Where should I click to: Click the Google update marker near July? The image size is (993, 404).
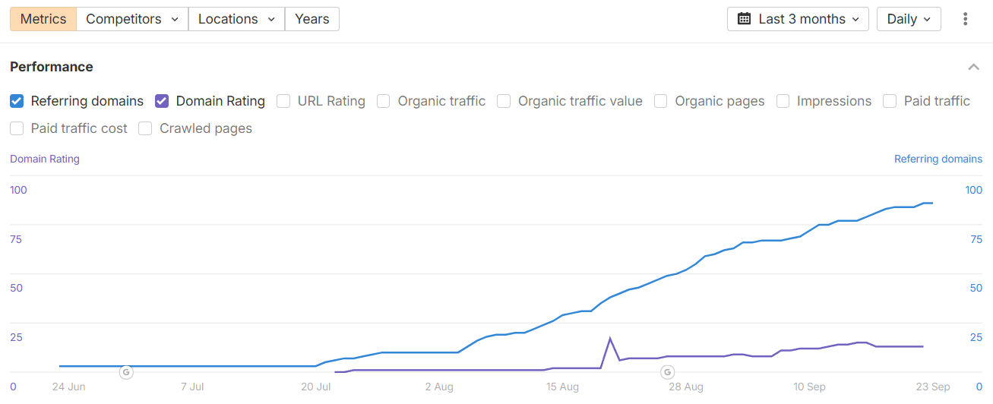(126, 372)
